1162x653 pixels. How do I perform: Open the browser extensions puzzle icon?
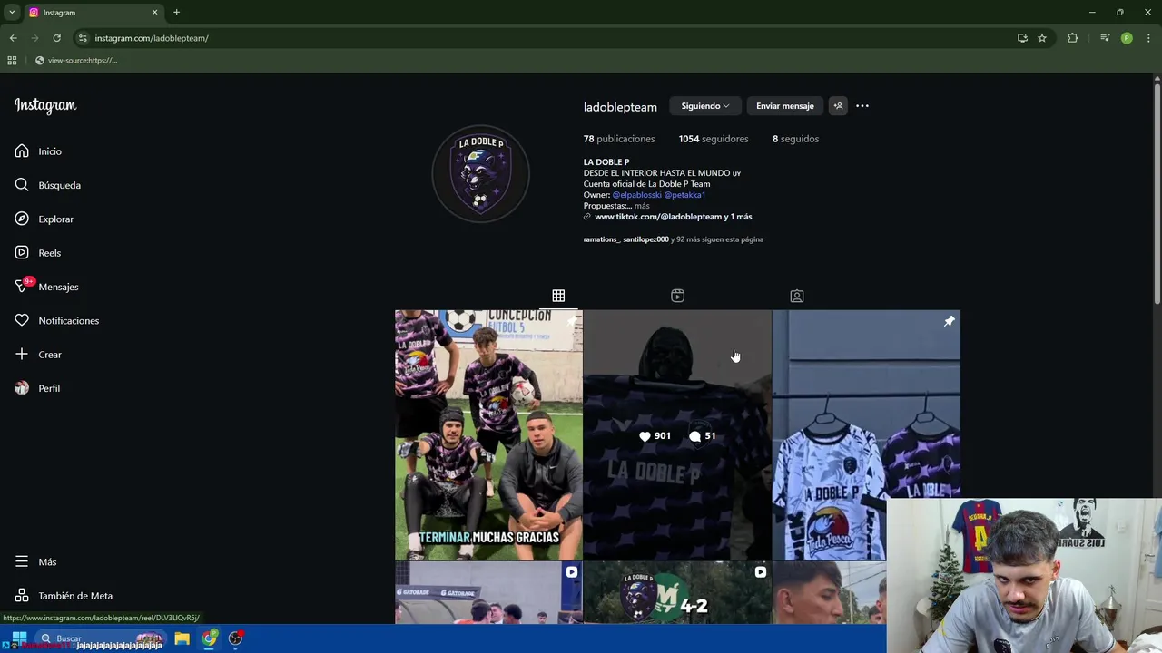tap(1073, 38)
